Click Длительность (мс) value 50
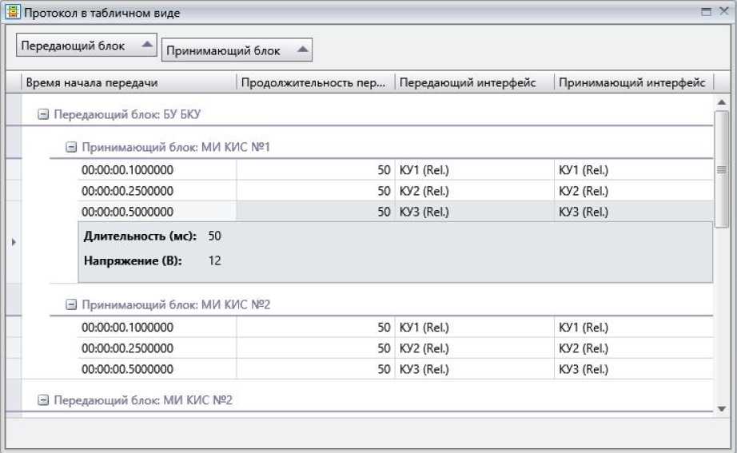This screenshot has width=737, height=453. pyautogui.click(x=215, y=236)
